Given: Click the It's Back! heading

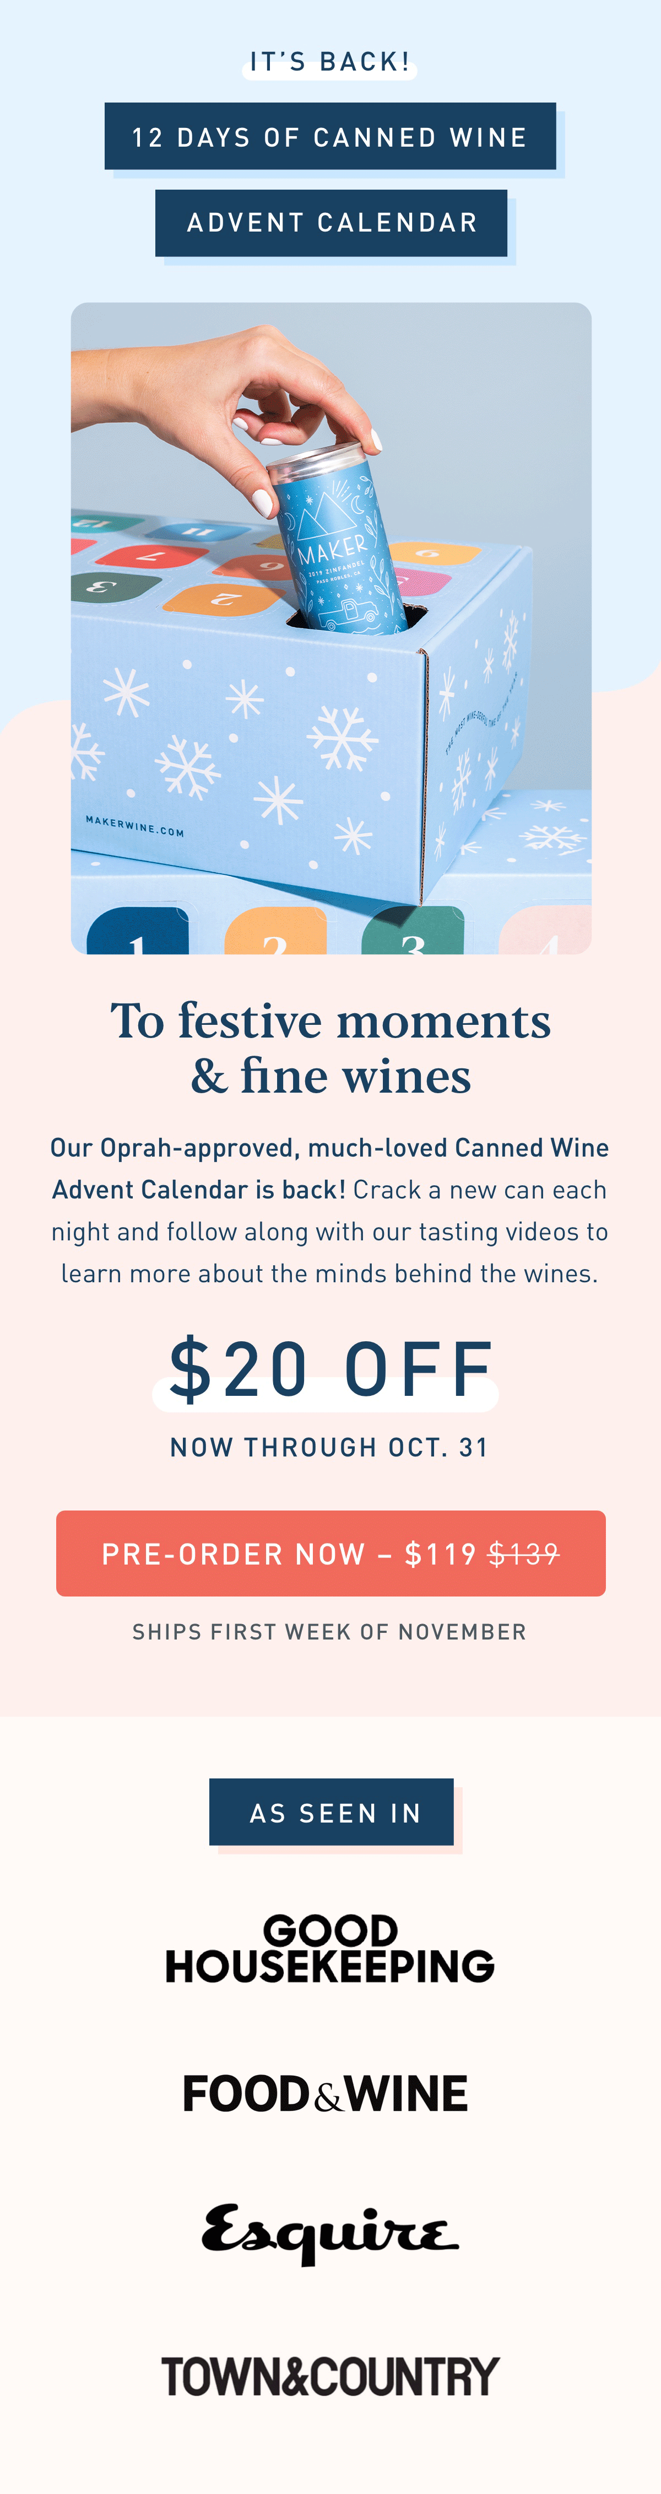Looking at the screenshot, I should pyautogui.click(x=330, y=62).
